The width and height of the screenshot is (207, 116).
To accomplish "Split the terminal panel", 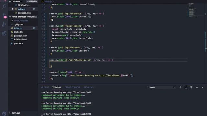I will (186, 87).
